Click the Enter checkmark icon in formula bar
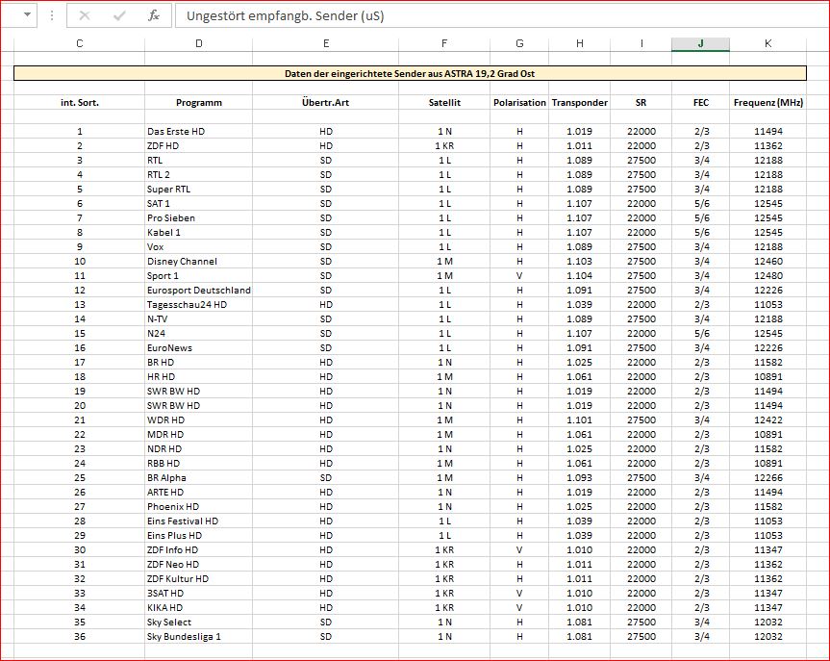Image resolution: width=830 pixels, height=661 pixels. click(x=119, y=16)
